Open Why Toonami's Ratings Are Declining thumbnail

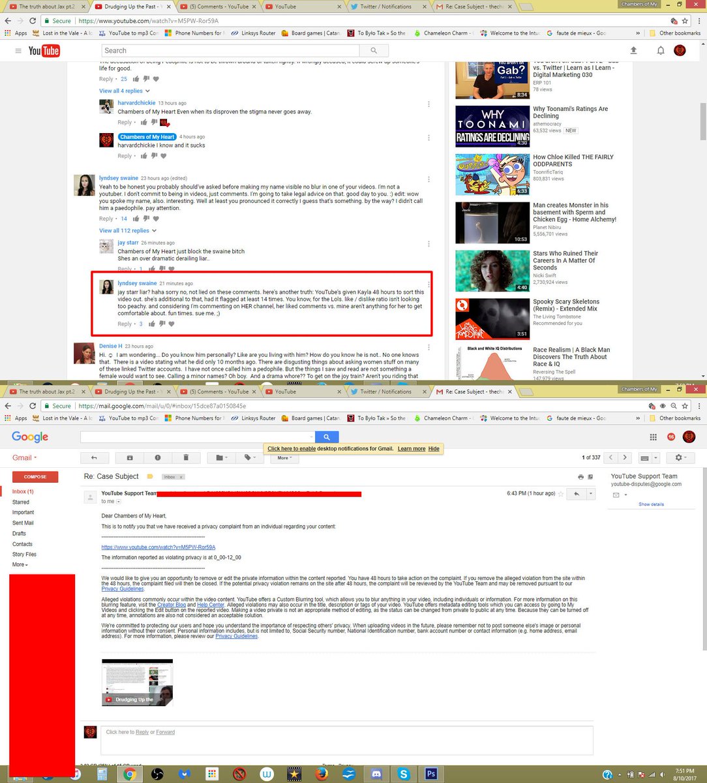click(x=492, y=126)
